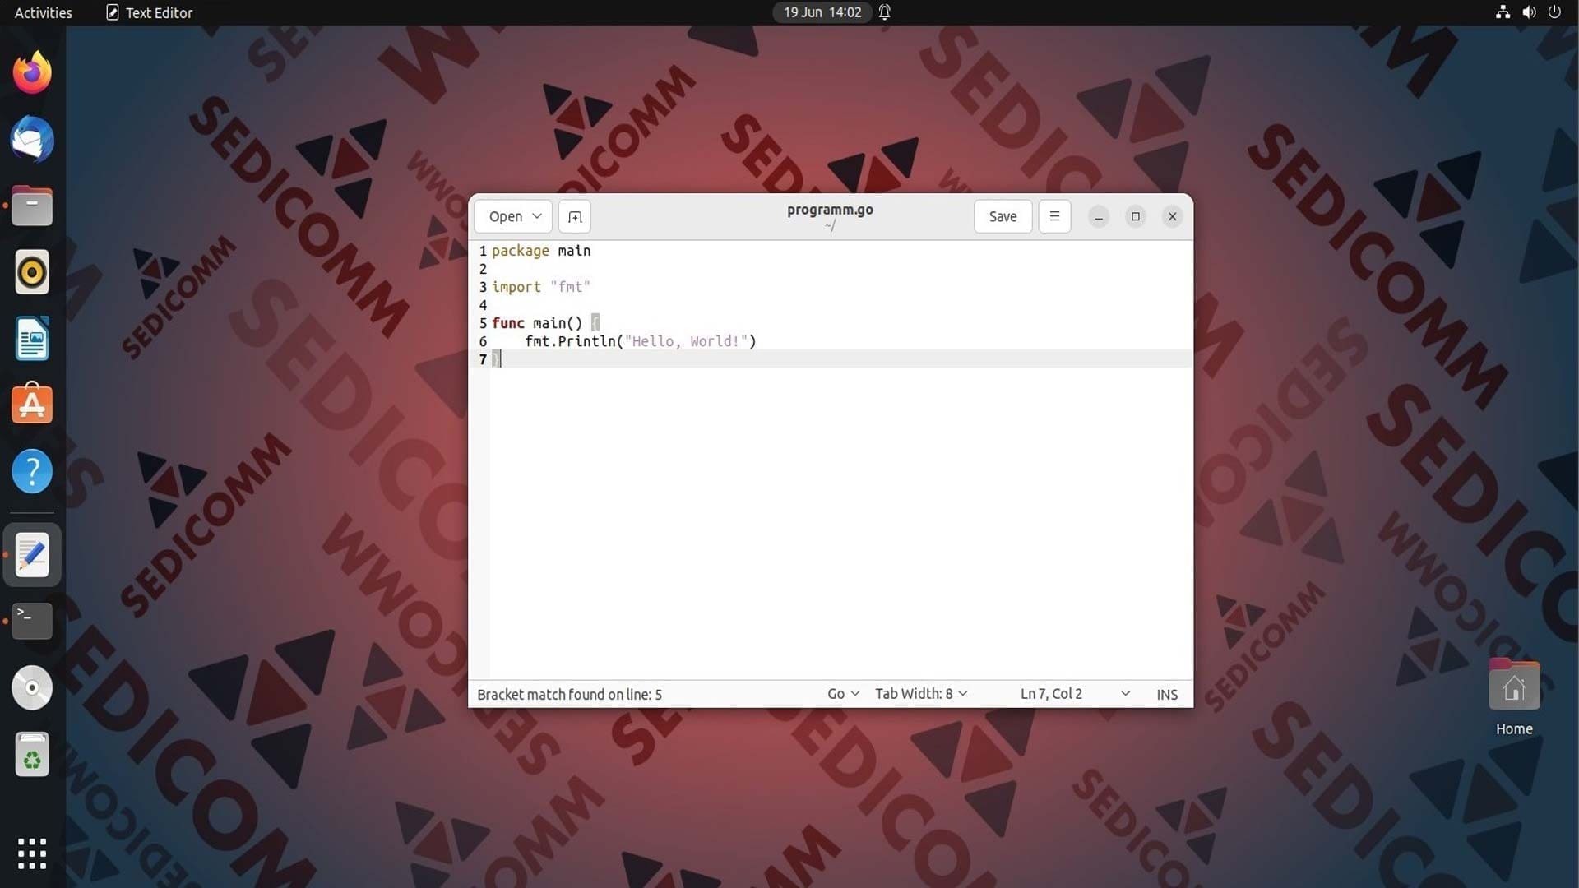The height and width of the screenshot is (888, 1579).
Task: Minimize the programm.go editor window
Action: pos(1099,216)
